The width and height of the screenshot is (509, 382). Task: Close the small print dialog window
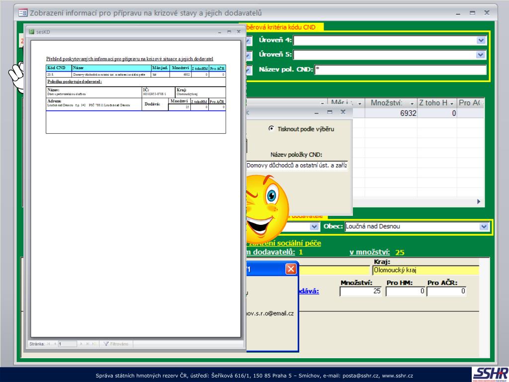(x=343, y=112)
